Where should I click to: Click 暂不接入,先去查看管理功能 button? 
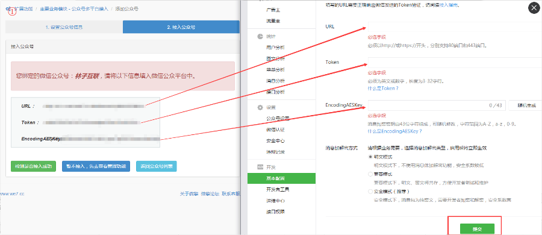96,166
